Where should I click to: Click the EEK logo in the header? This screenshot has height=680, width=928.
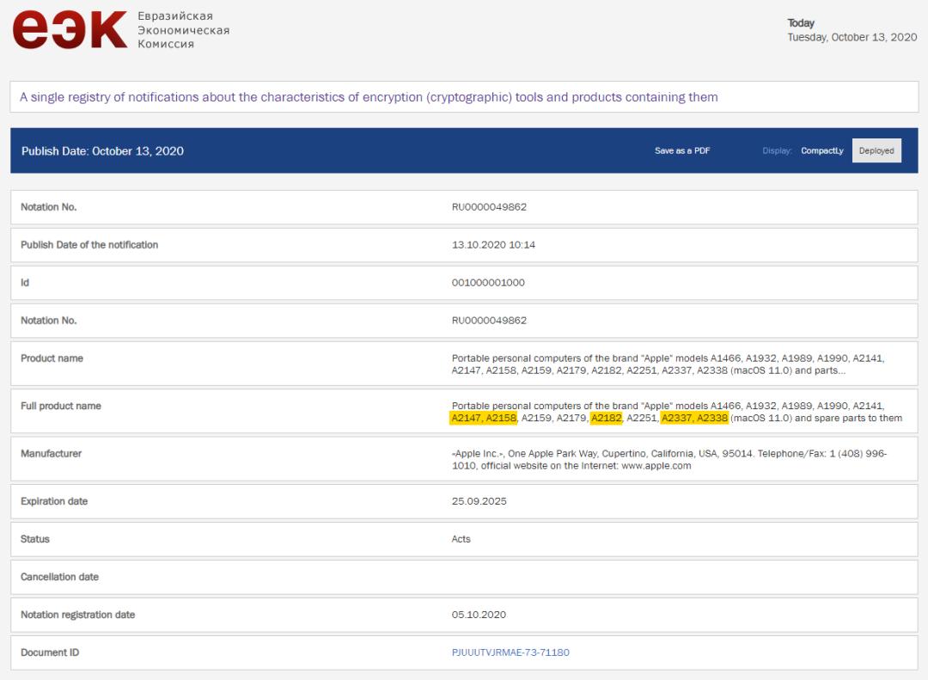[69, 29]
